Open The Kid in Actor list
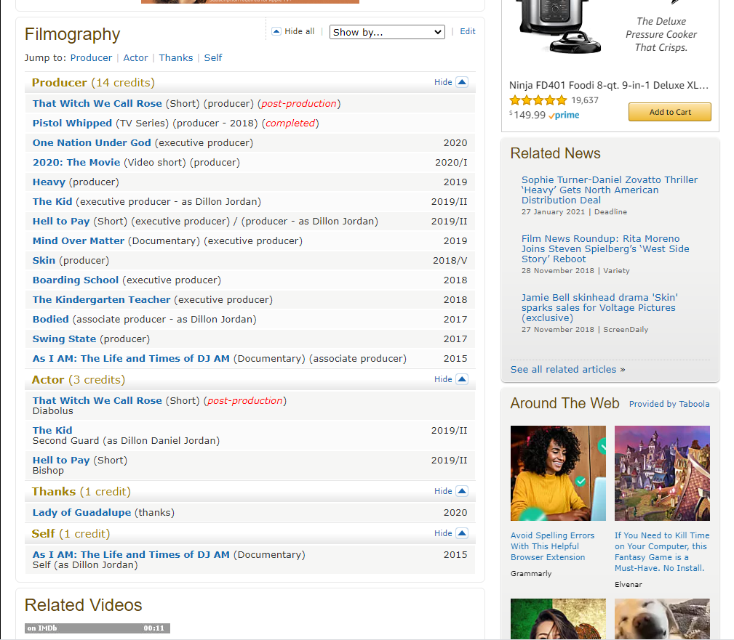Image resolution: width=734 pixels, height=640 pixels. (52, 430)
